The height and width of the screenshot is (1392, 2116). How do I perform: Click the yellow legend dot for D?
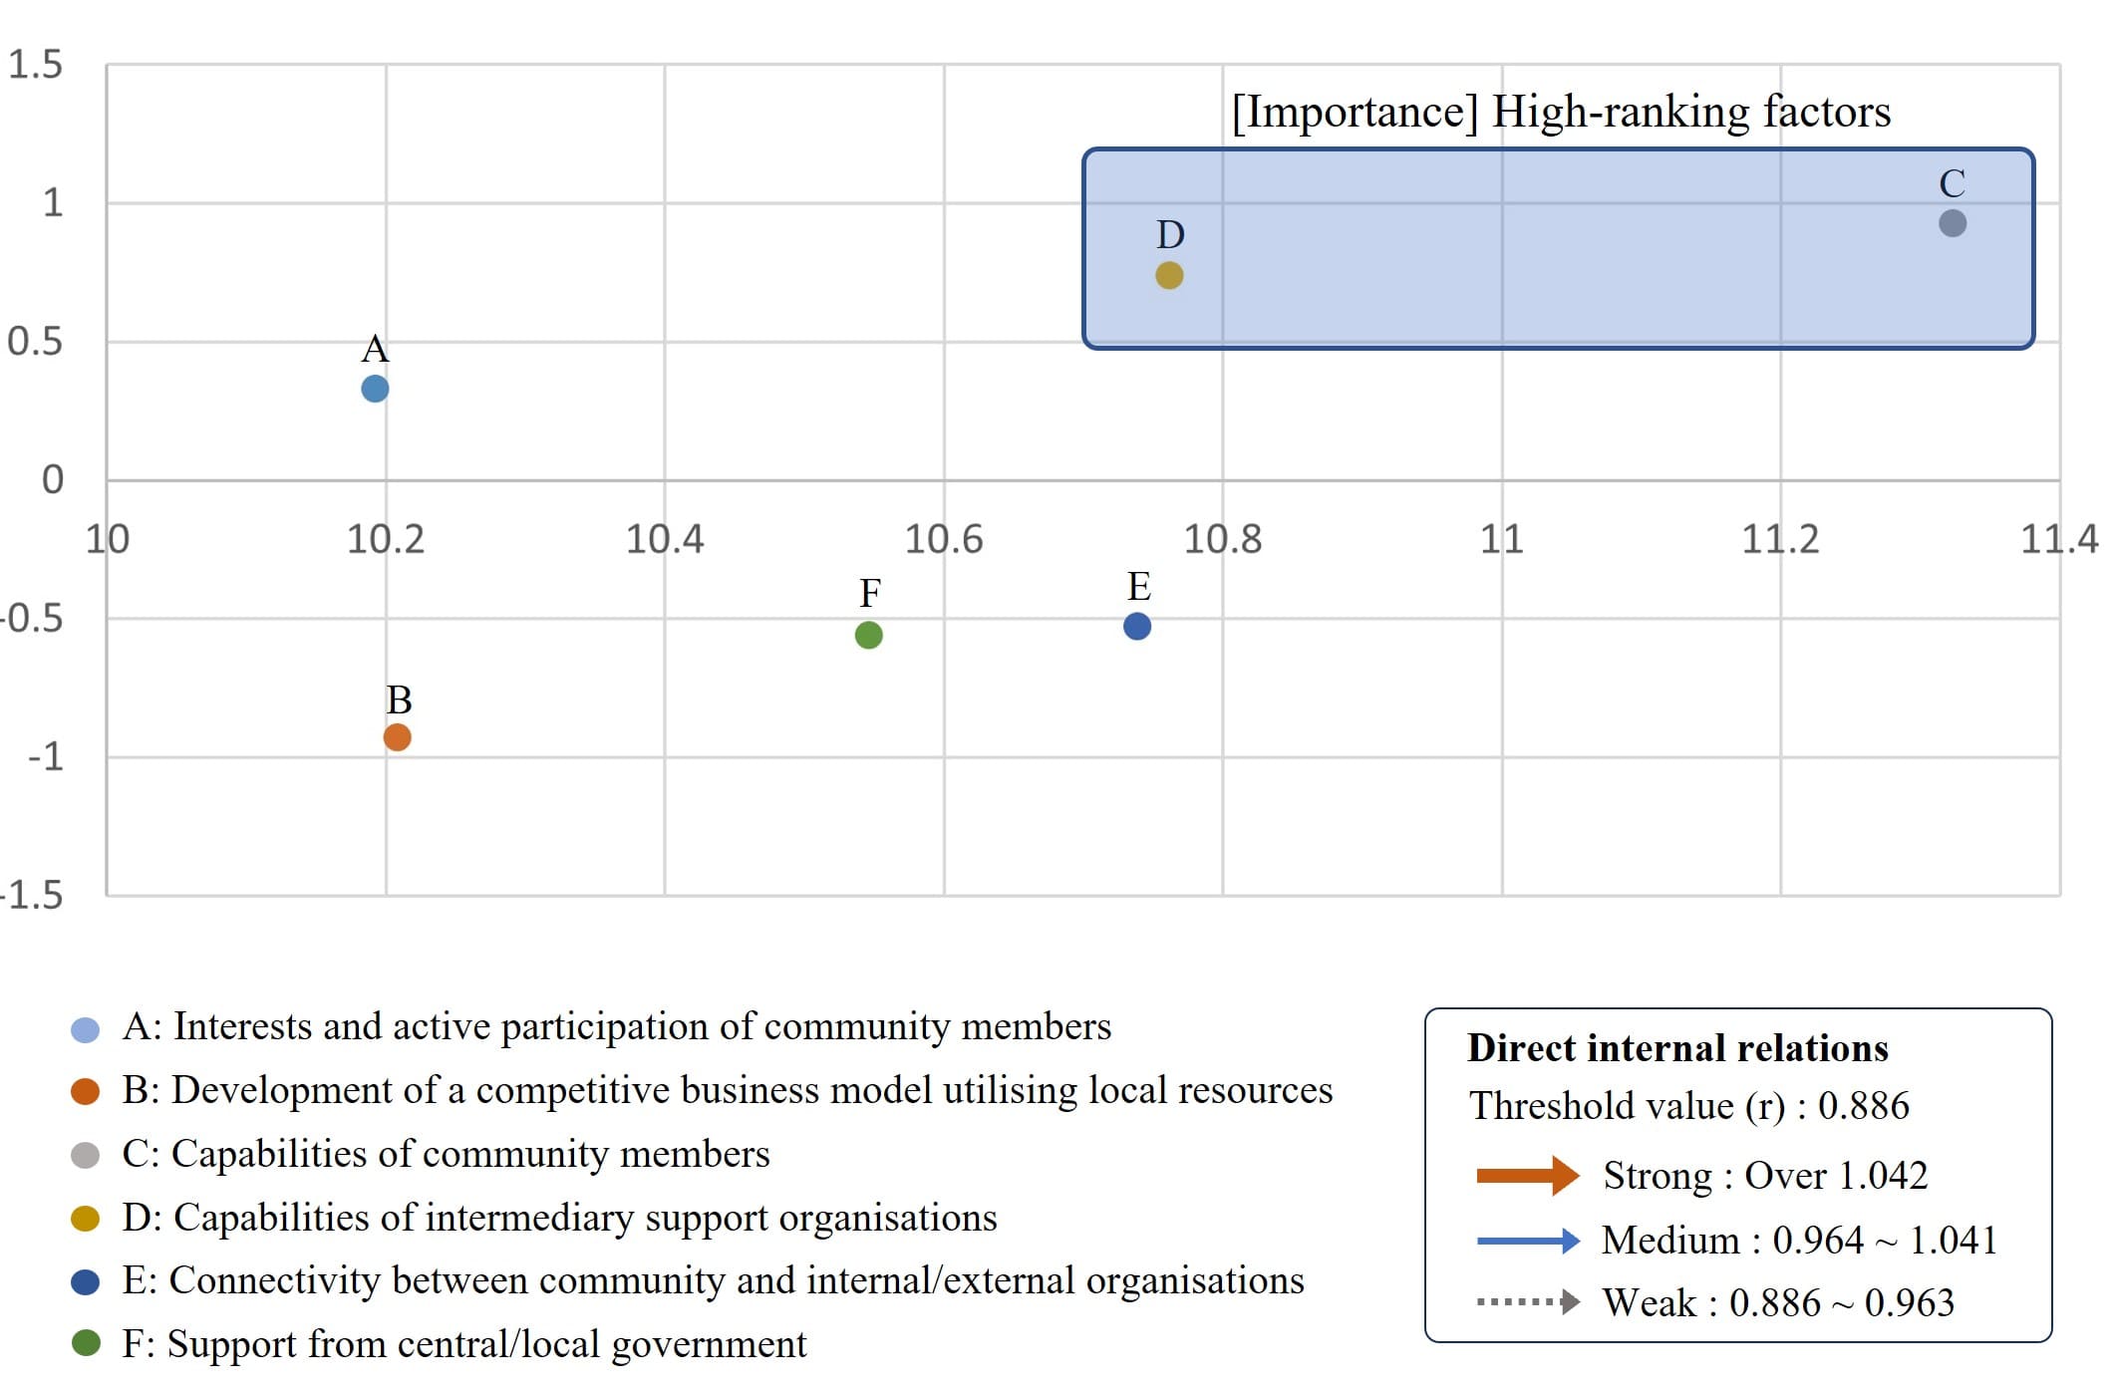[86, 1219]
